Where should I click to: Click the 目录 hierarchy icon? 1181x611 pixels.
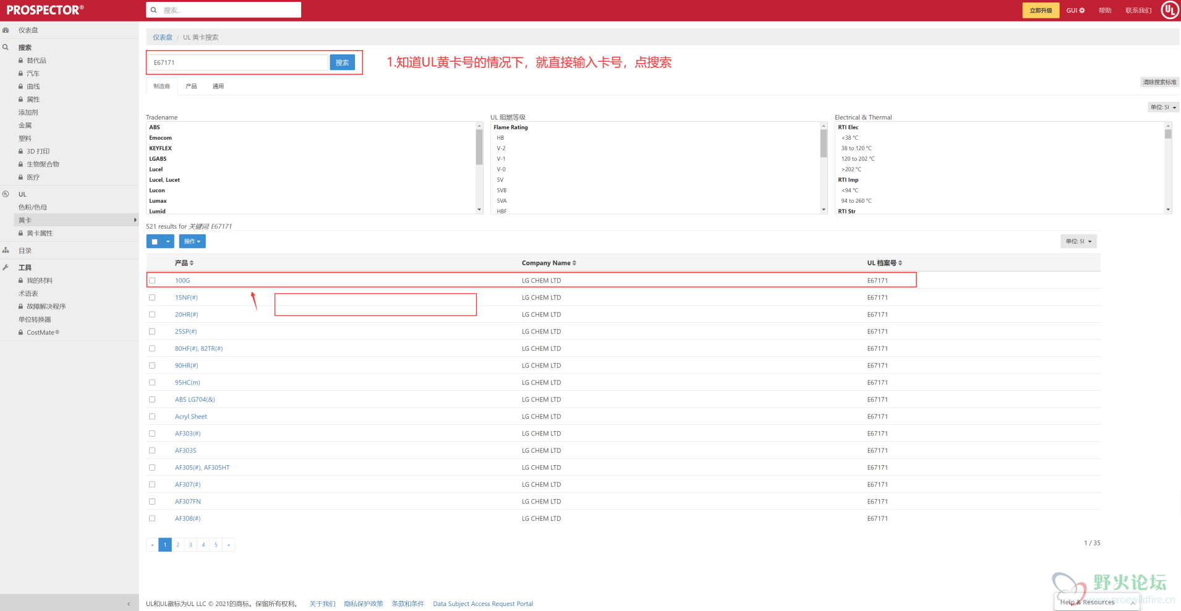point(6,250)
